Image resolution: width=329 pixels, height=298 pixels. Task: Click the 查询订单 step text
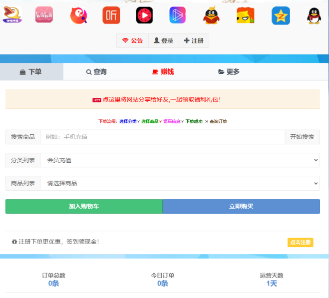[218, 121]
